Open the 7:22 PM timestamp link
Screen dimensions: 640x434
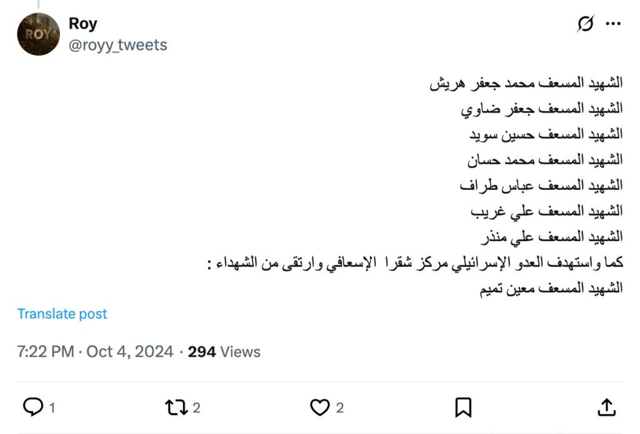point(46,352)
